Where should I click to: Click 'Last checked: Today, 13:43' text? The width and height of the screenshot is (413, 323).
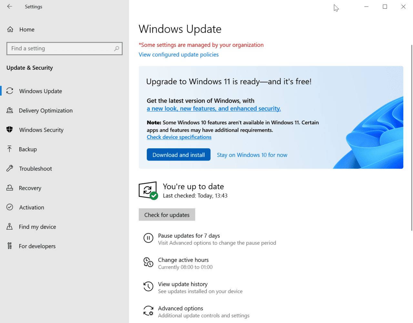click(195, 196)
